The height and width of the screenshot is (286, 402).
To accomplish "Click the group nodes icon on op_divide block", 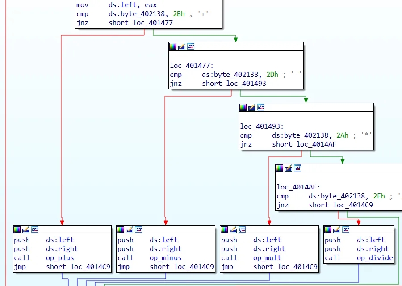I will tap(346, 229).
